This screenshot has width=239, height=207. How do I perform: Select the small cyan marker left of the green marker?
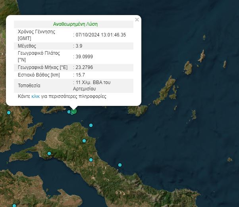point(69,112)
